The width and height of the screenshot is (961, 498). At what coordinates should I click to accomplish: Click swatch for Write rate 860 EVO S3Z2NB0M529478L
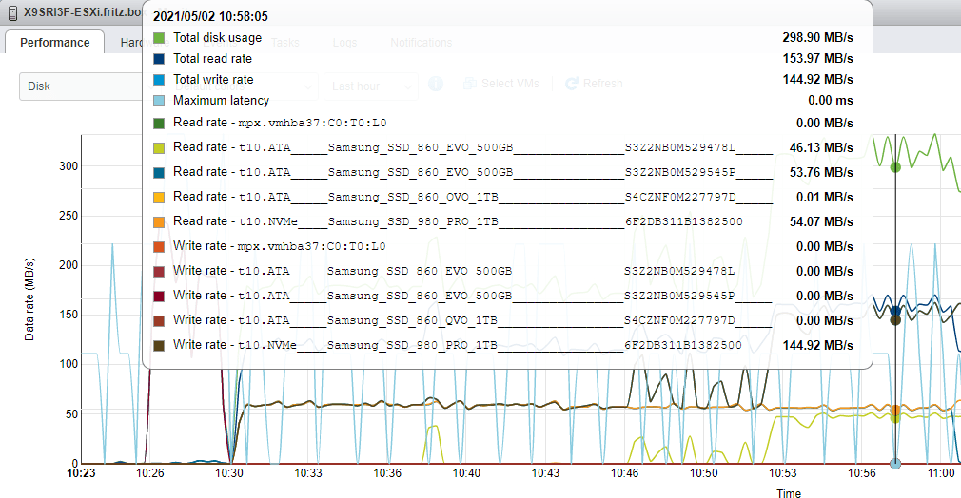(159, 272)
